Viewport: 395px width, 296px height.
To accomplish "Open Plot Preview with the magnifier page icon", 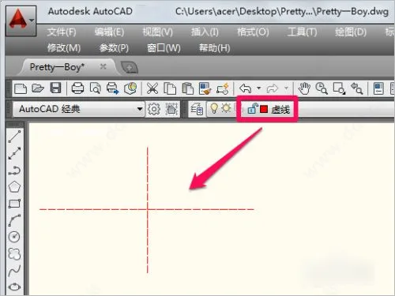I will click(95, 88).
